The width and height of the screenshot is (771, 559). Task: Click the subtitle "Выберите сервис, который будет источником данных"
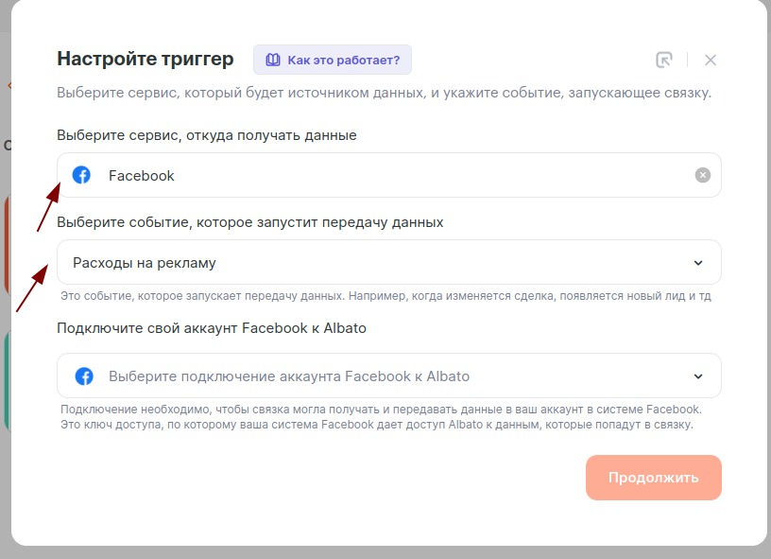384,94
